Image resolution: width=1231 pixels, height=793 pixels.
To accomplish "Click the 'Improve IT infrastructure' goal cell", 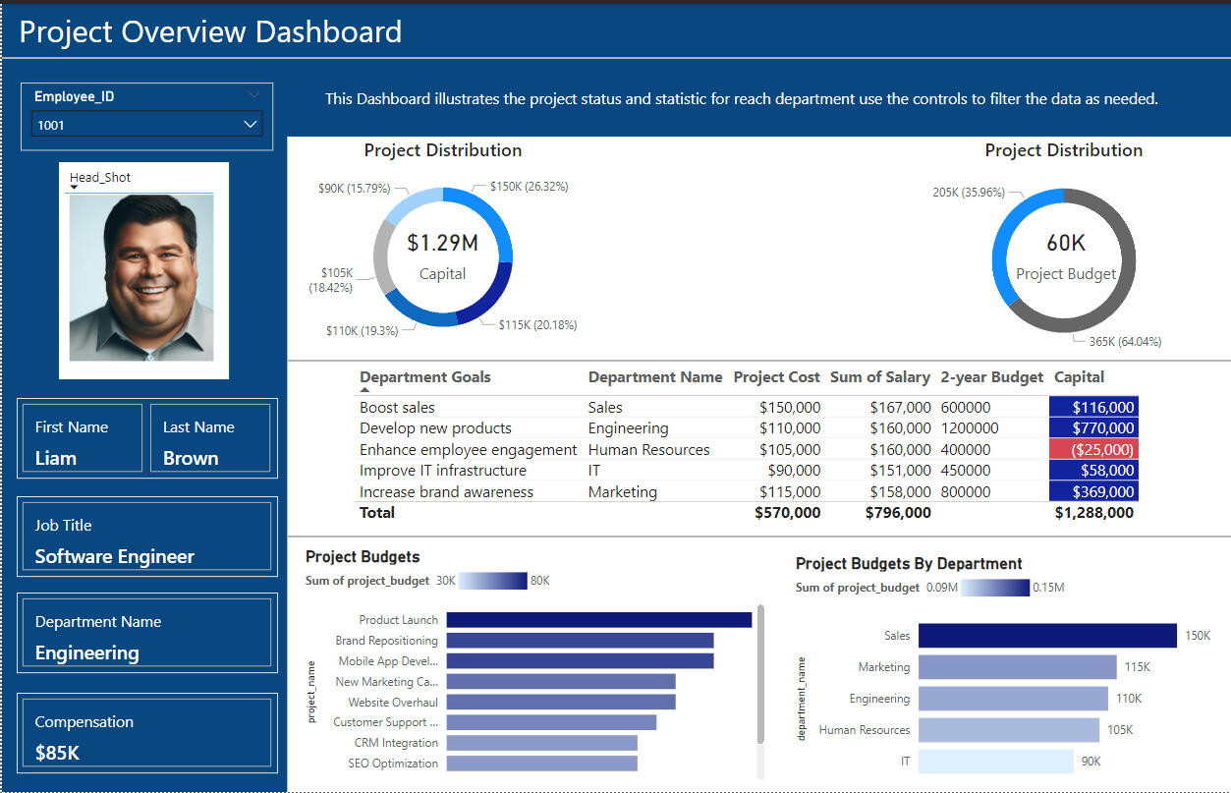I will point(443,471).
